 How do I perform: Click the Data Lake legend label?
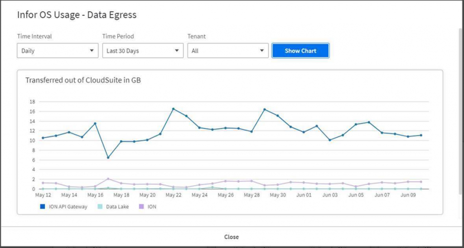pos(117,207)
